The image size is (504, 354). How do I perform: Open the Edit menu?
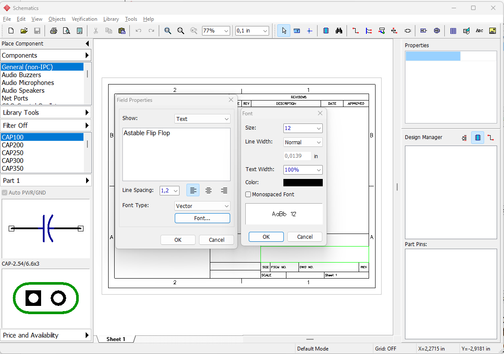tap(21, 19)
